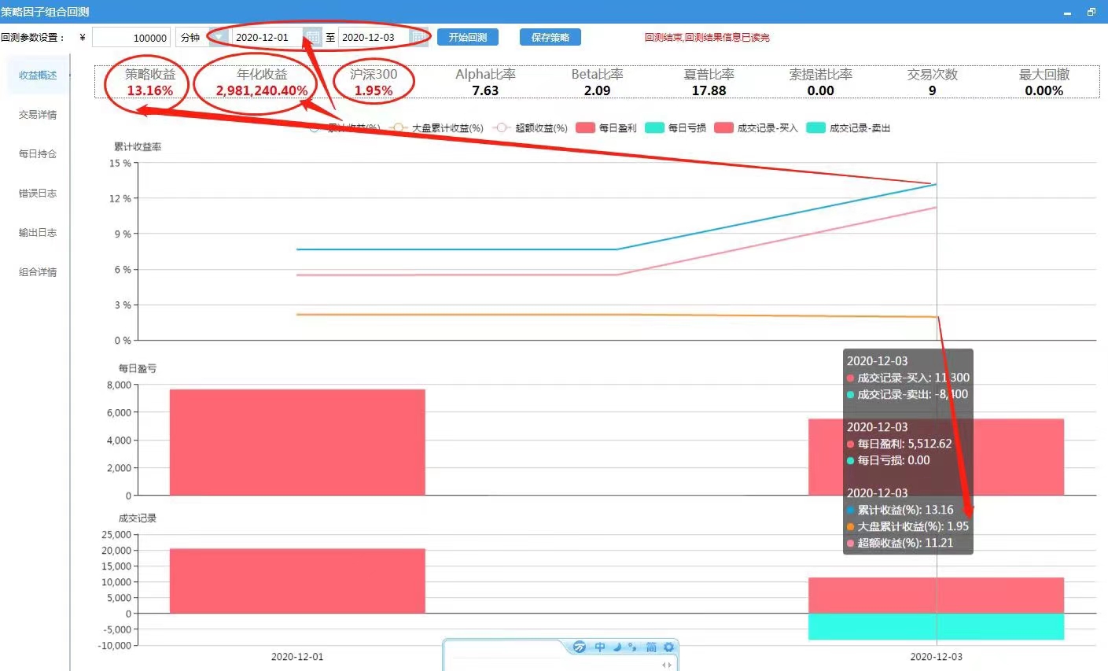The height and width of the screenshot is (671, 1108).
Task: Toggle punctuation mode icon in IME bar
Action: pyautogui.click(x=632, y=647)
